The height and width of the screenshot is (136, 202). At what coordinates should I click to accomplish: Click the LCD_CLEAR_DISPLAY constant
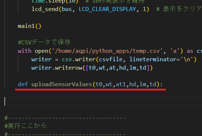point(107,9)
